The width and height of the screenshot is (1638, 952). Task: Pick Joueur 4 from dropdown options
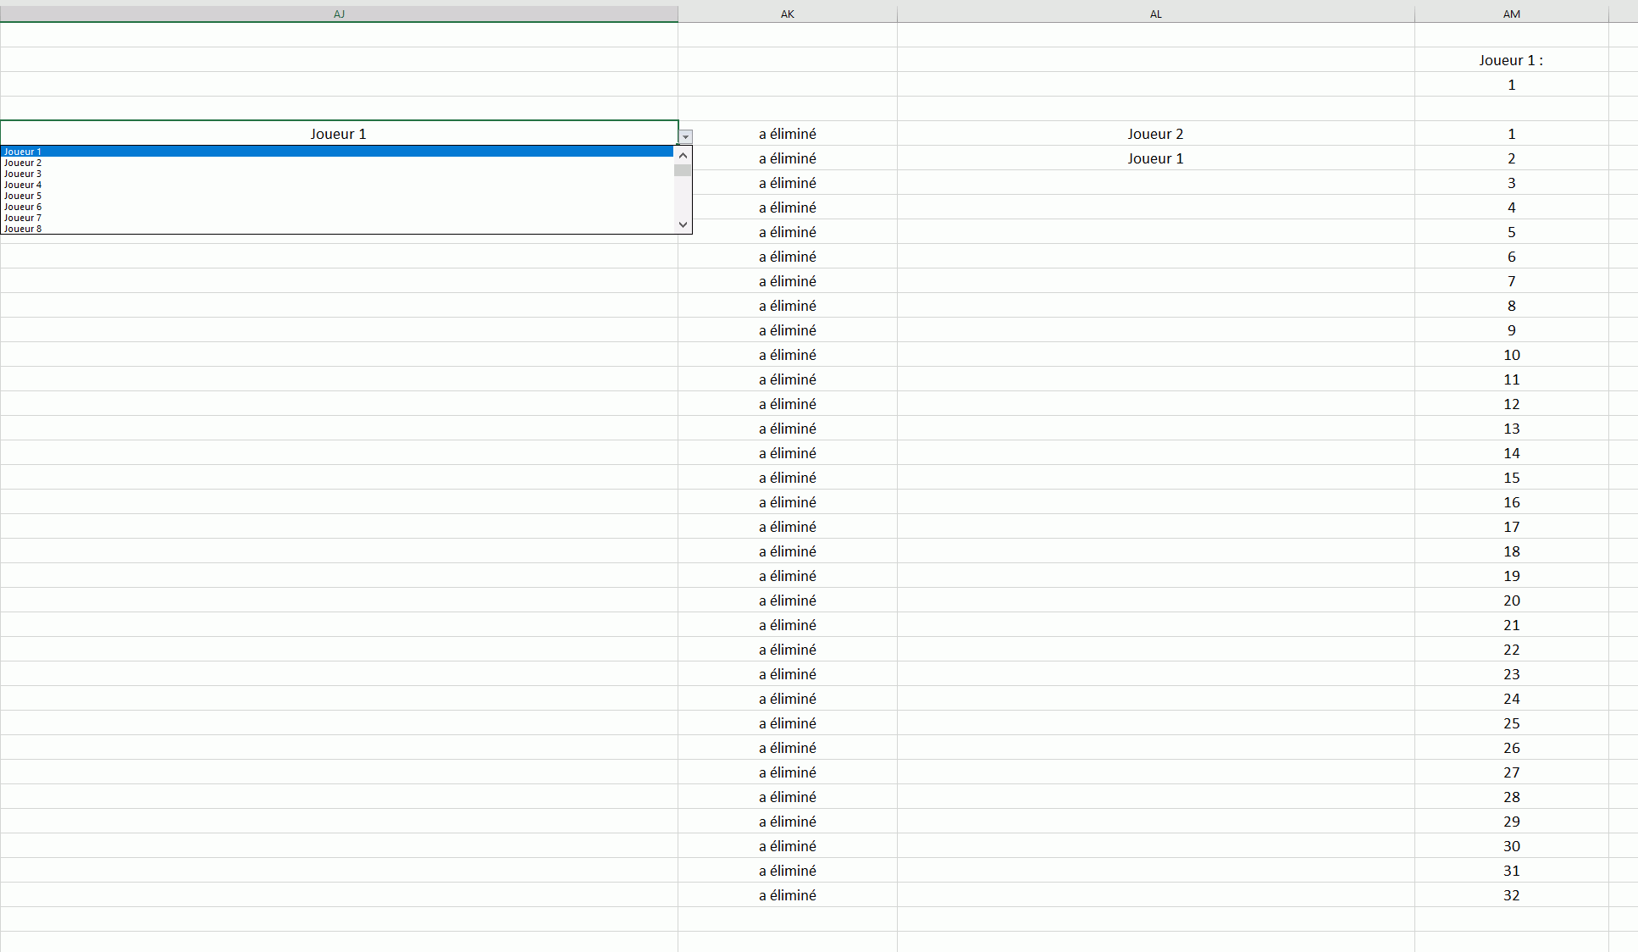pos(23,185)
